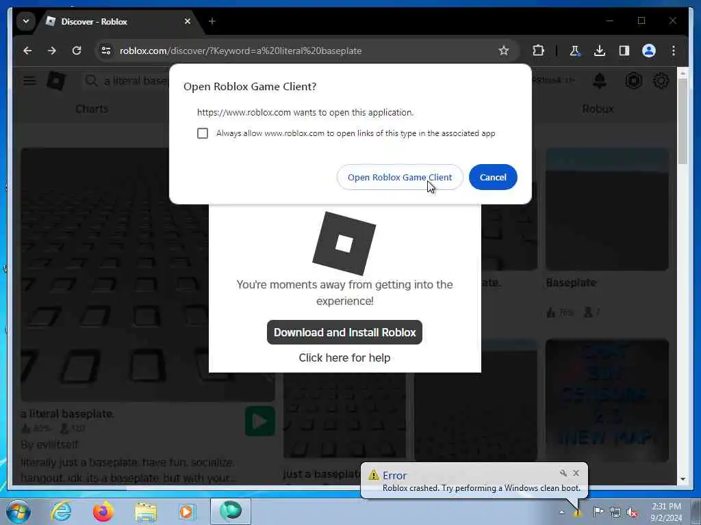The image size is (701, 525).
Task: Open Chrome Labs flask icon
Action: tap(575, 51)
